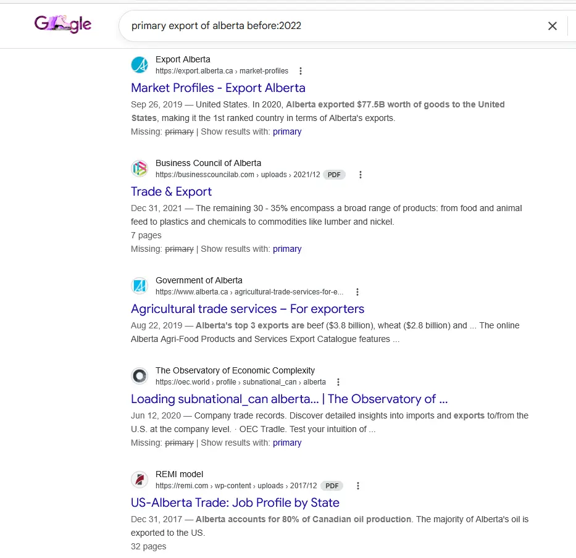
Task: Click the Observatory of Economic Complexity favicon
Action: point(140,376)
